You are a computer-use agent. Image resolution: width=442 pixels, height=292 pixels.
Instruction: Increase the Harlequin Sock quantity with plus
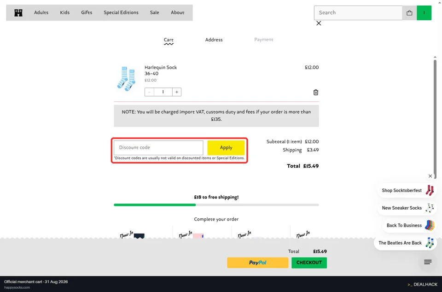coord(177,92)
